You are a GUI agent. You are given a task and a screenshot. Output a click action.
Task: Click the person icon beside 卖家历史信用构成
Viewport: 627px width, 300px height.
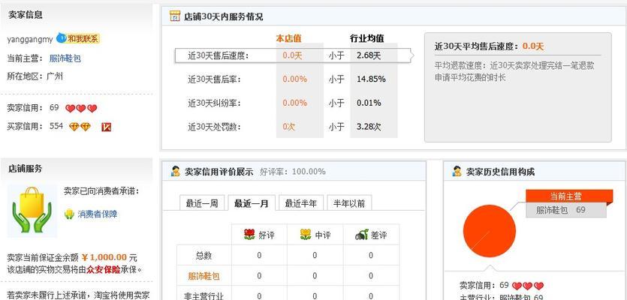[457, 171]
